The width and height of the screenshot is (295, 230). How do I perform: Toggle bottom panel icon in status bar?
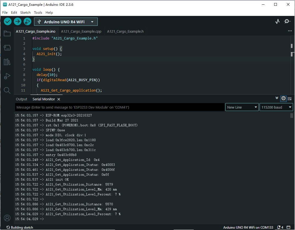pyautogui.click(x=288, y=227)
